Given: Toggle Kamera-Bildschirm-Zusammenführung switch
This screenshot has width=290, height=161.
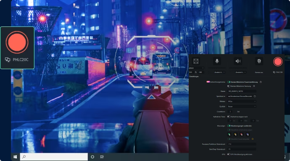Looking at the screenshot, I should coord(229,82).
